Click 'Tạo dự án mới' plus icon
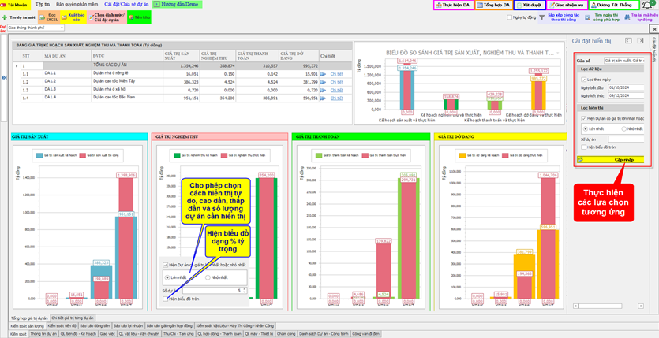The height and width of the screenshot is (338, 659). pos(5,17)
